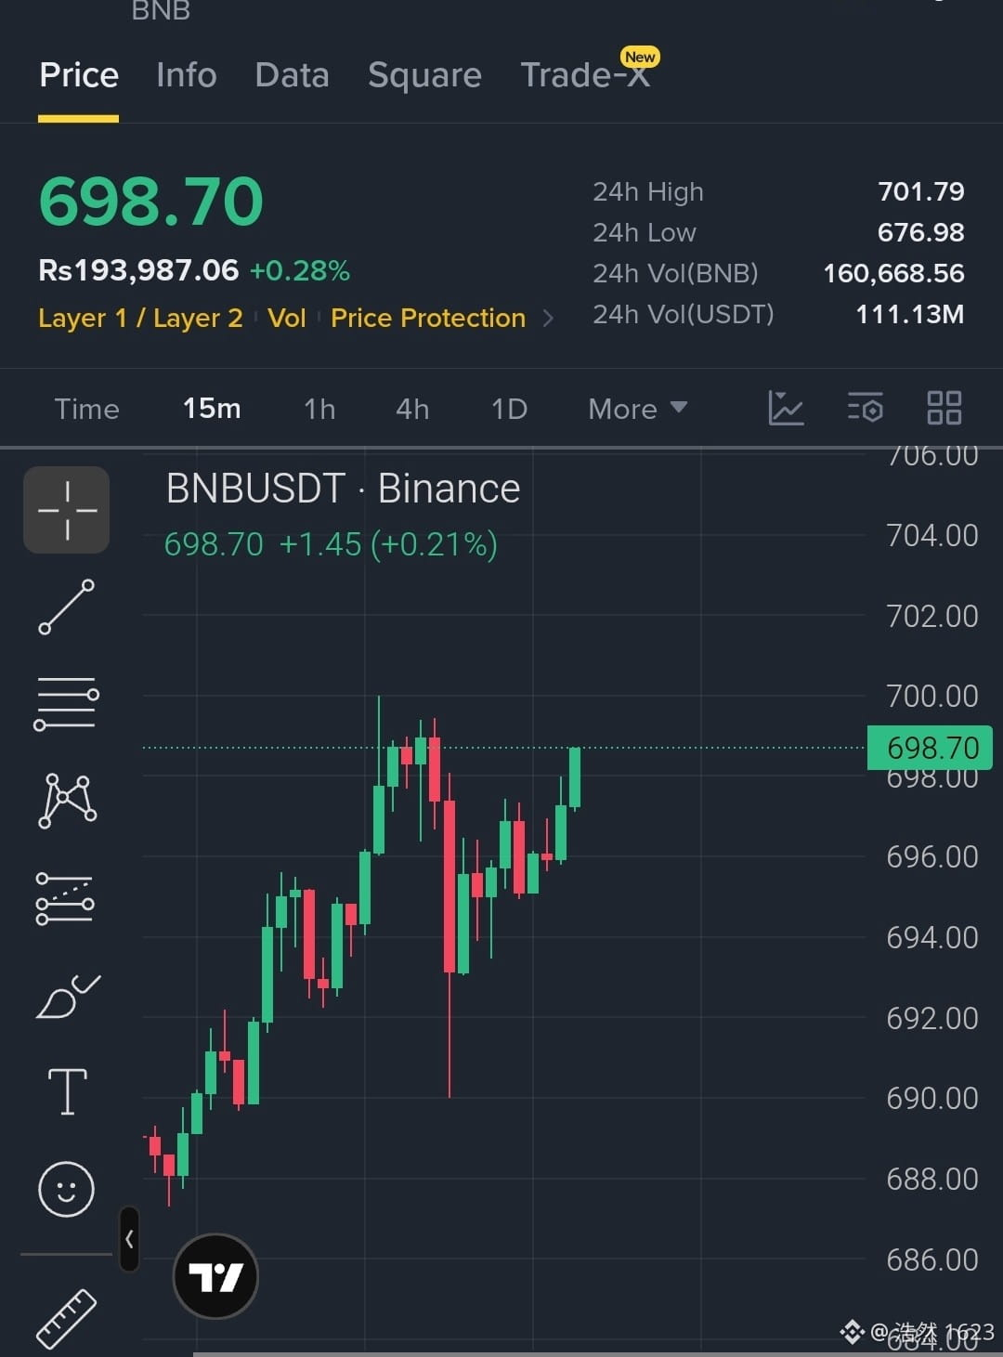Select the trend line drawing tool
Image resolution: width=1003 pixels, height=1357 pixels.
click(x=66, y=607)
